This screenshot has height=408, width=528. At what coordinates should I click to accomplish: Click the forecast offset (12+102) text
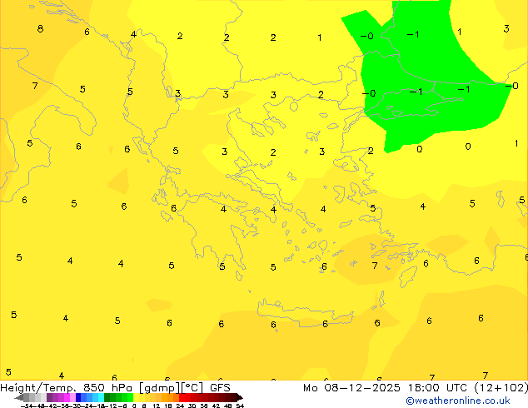501,388
